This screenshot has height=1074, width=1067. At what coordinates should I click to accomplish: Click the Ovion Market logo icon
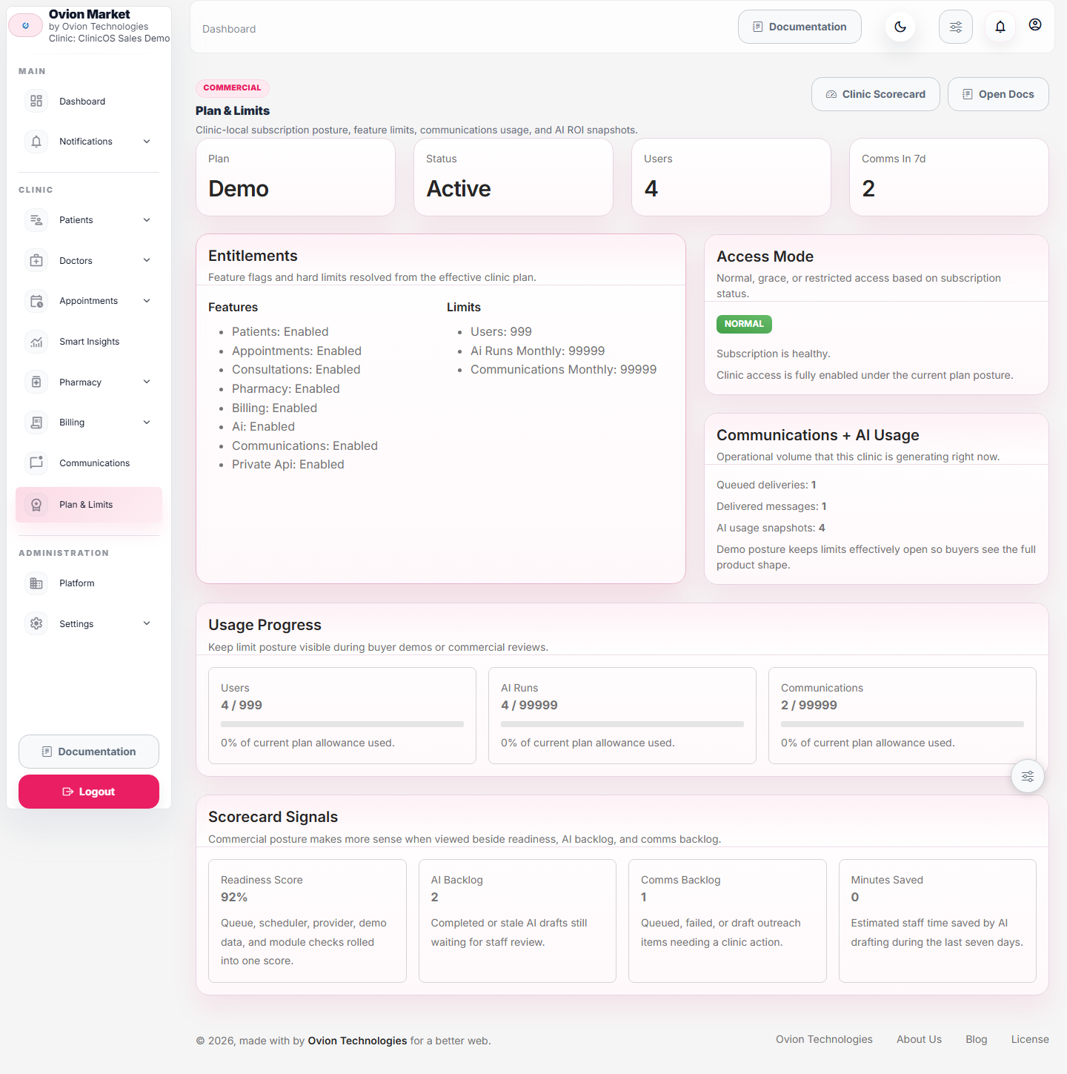click(x=26, y=25)
